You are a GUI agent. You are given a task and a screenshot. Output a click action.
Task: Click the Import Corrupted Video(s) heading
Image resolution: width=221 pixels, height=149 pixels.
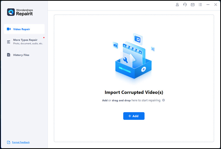point(134,92)
